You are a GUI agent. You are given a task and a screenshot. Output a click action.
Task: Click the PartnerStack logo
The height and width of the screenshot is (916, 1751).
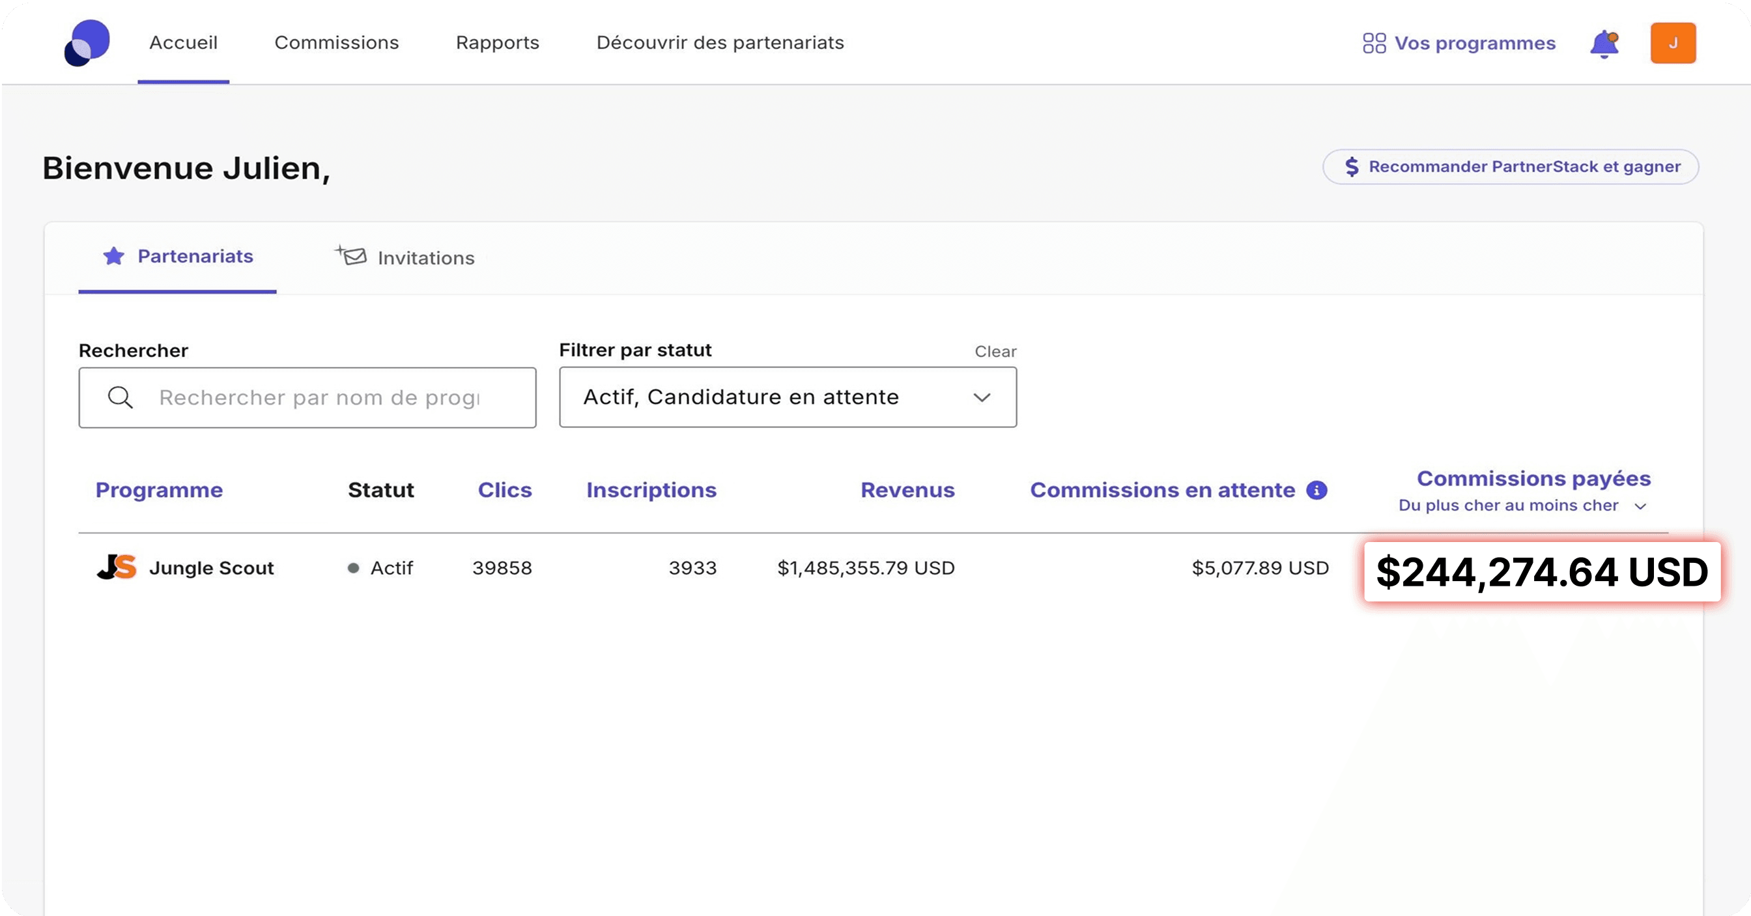point(87,43)
